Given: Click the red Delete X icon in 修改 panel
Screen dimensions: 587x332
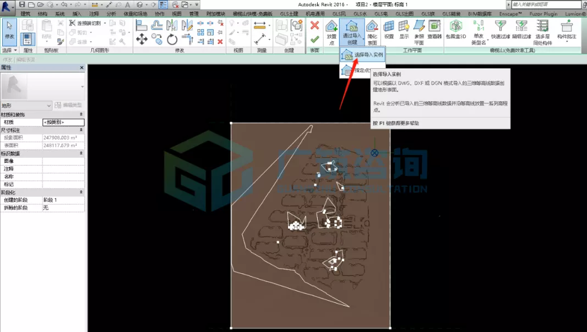Looking at the screenshot, I should [220, 42].
